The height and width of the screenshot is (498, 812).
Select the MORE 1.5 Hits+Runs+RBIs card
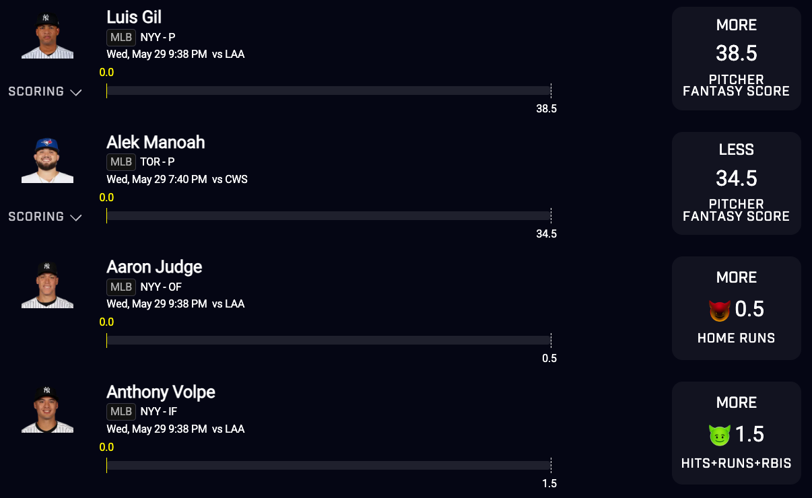pos(736,433)
